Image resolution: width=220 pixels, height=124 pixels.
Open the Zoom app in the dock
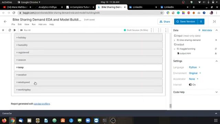point(88,121)
